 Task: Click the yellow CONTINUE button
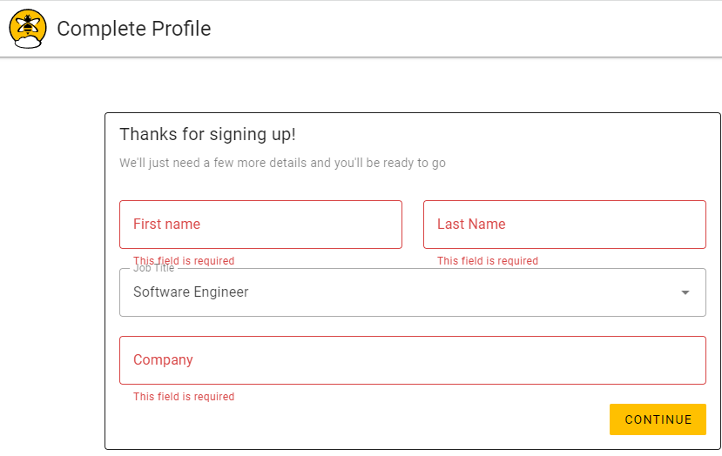[658, 419]
